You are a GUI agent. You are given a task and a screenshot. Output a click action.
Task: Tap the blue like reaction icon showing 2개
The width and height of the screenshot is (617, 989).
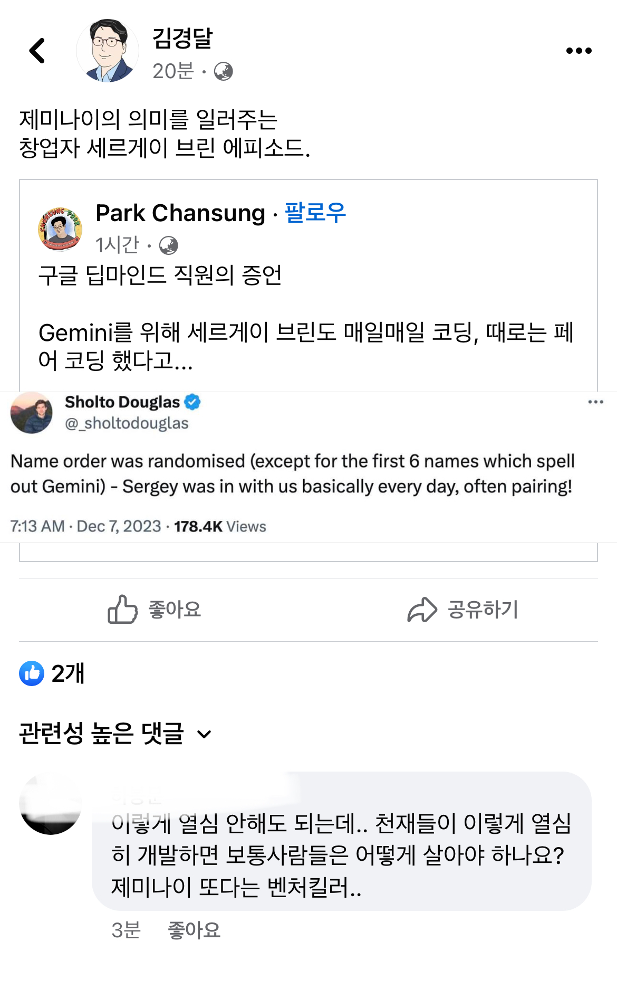32,673
